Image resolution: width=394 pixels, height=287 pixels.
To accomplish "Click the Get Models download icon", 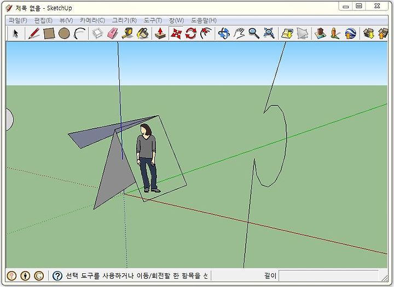I will coord(368,33).
